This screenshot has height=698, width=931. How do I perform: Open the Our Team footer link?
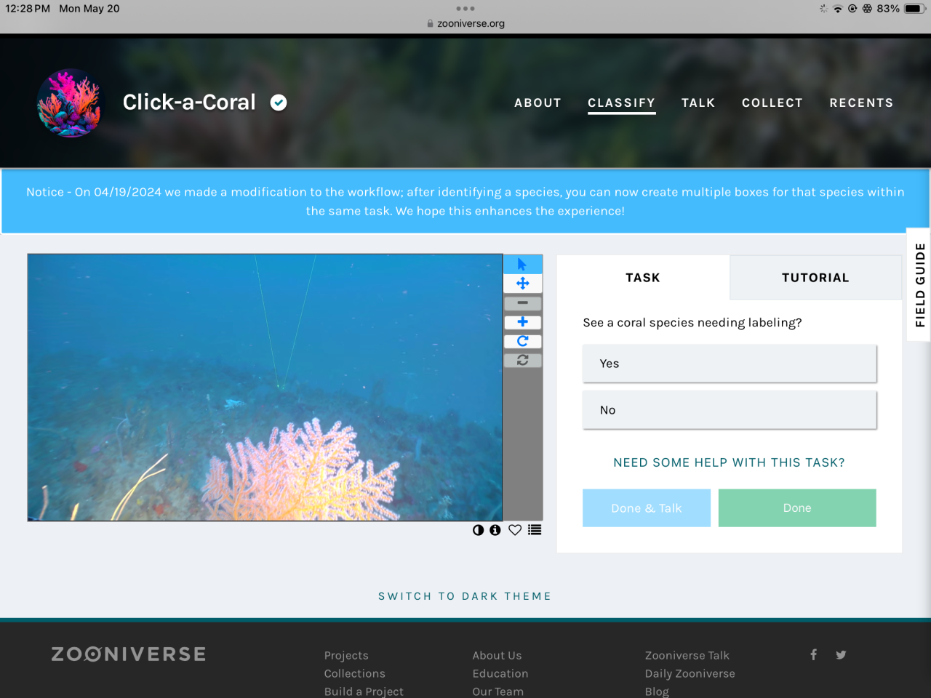coord(498,691)
